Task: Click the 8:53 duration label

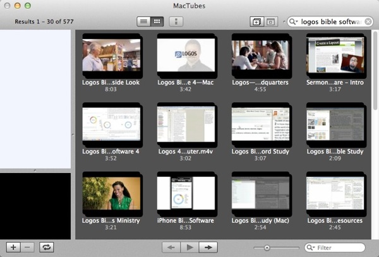Action: tap(185, 227)
